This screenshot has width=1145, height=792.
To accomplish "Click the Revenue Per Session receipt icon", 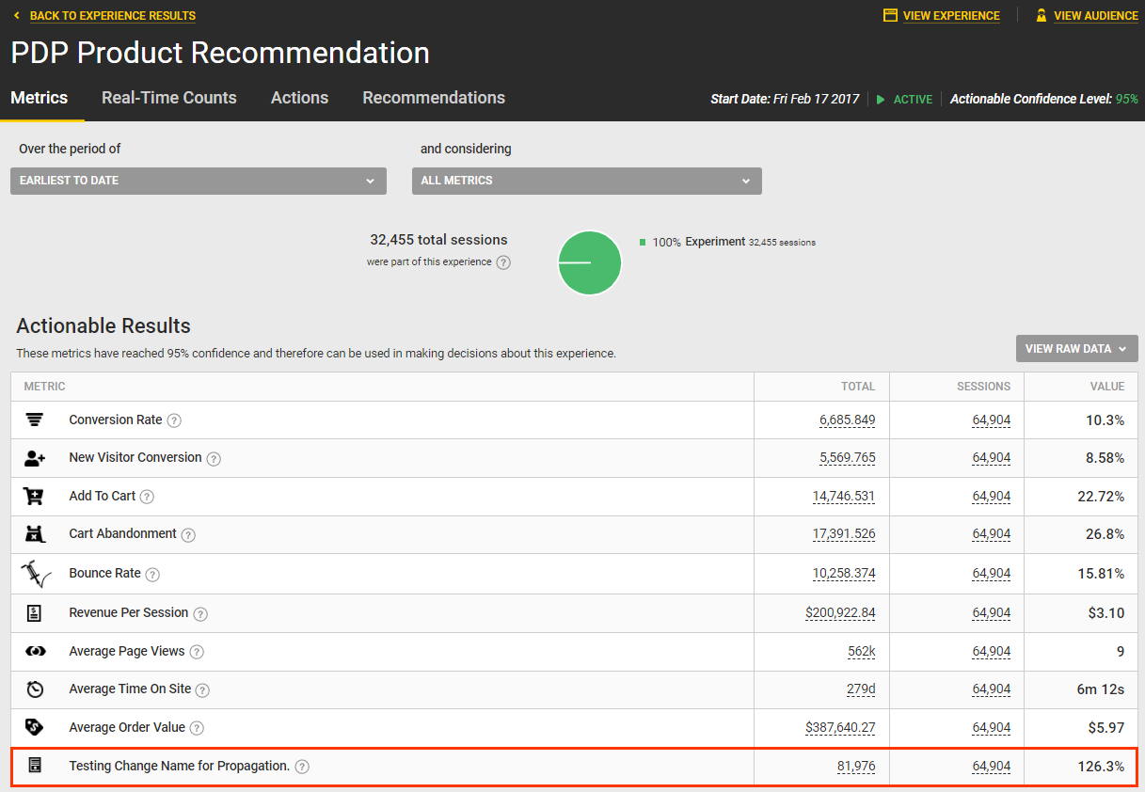I will click(34, 613).
